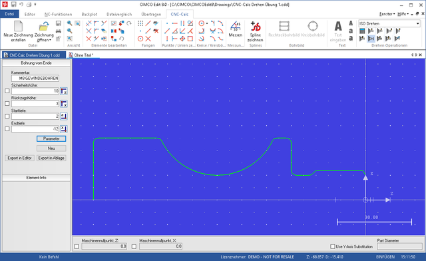The height and width of the screenshot is (261, 426).
Task: Select the Spline zeichnen tool
Action: pos(256,27)
